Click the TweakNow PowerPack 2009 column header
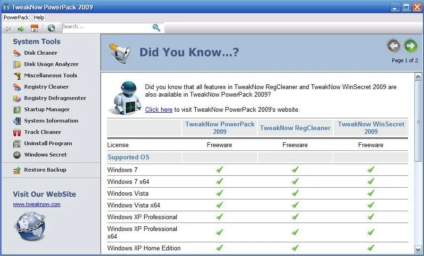The height and width of the screenshot is (256, 424). pyautogui.click(x=220, y=128)
